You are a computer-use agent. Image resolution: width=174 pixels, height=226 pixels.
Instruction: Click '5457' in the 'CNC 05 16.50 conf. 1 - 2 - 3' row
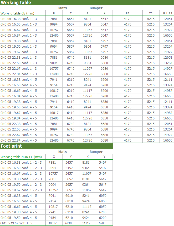tap(69, 168)
